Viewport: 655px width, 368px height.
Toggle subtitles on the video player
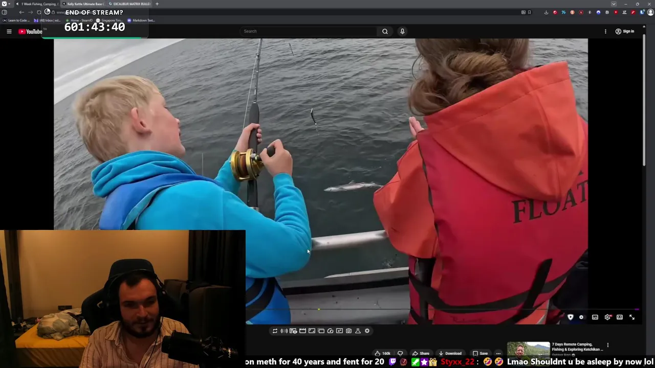595,317
